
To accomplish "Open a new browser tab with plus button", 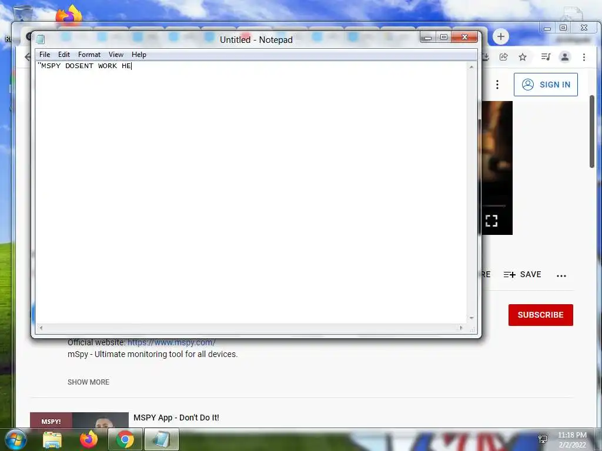I will click(501, 37).
